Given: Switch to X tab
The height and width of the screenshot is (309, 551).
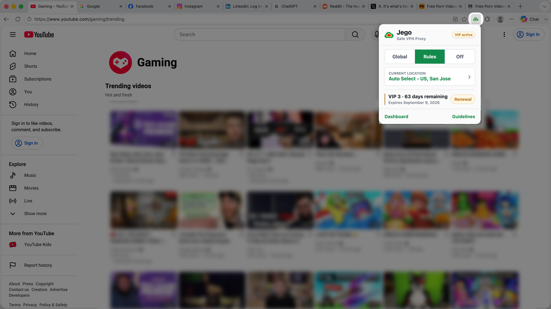Looking at the screenshot, I should (392, 6).
